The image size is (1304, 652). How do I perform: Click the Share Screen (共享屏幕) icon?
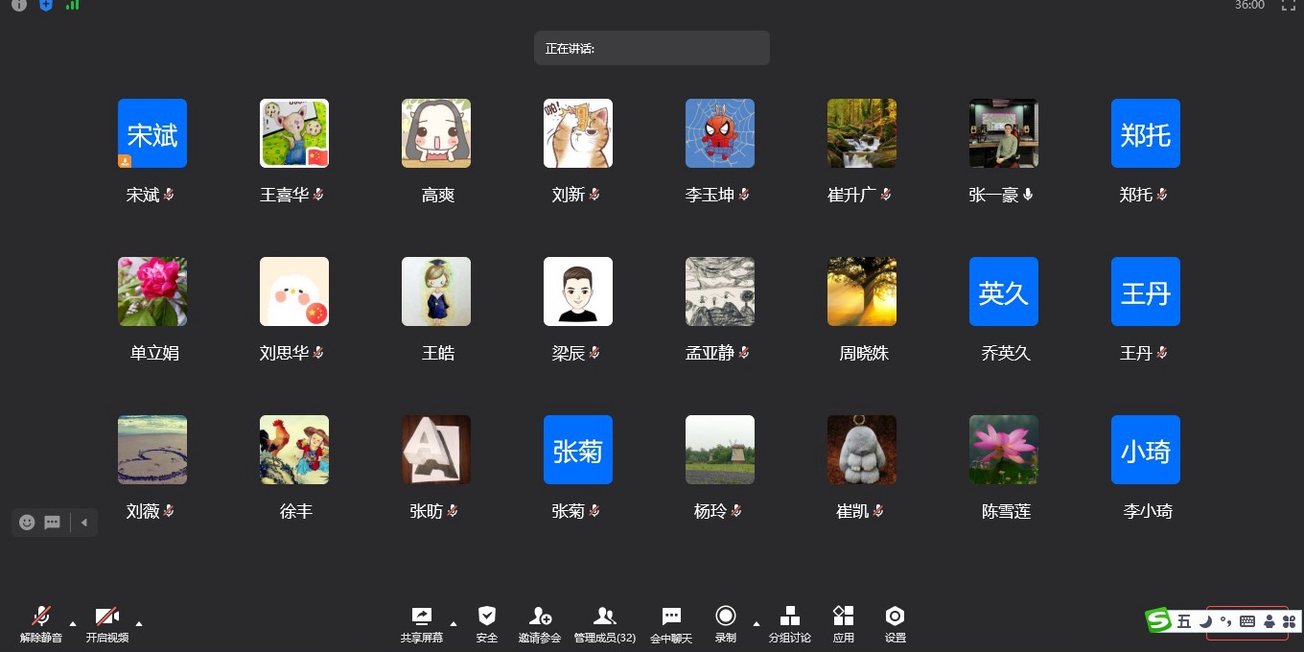(x=422, y=617)
